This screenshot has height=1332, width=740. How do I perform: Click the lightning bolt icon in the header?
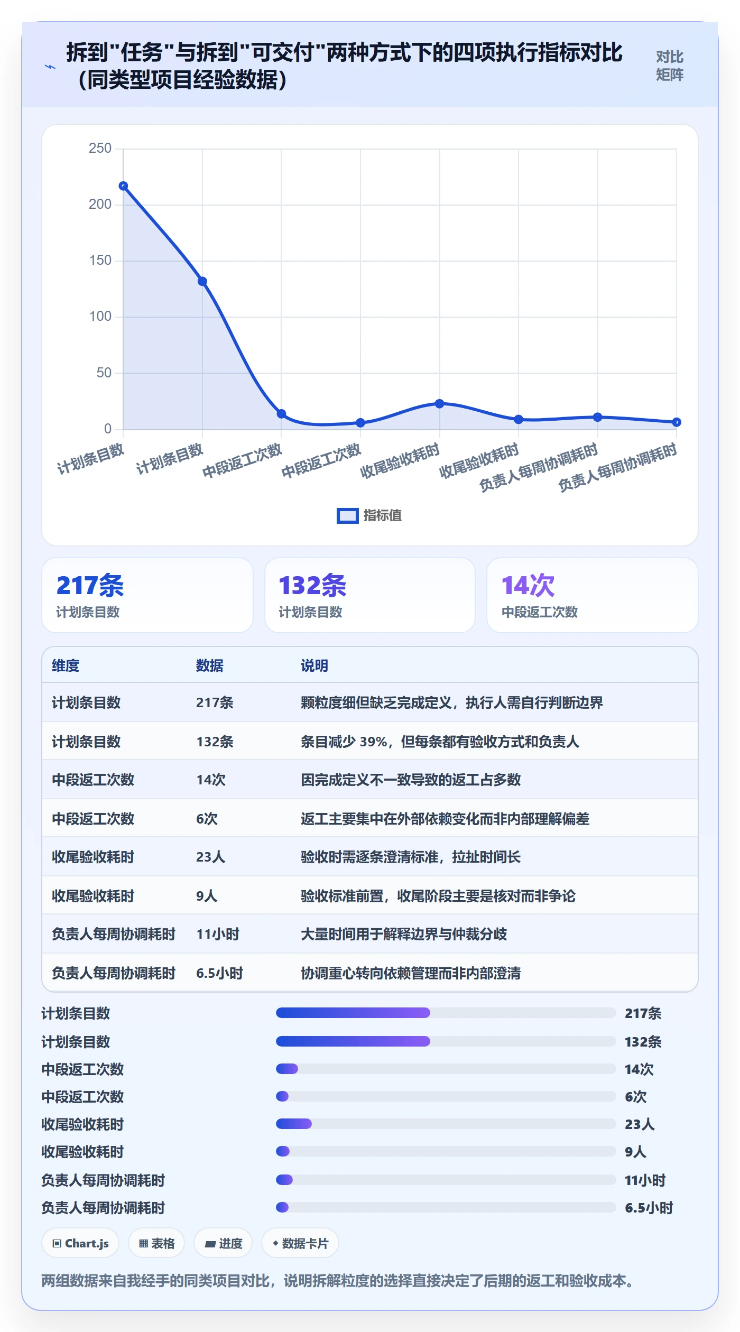click(x=50, y=67)
